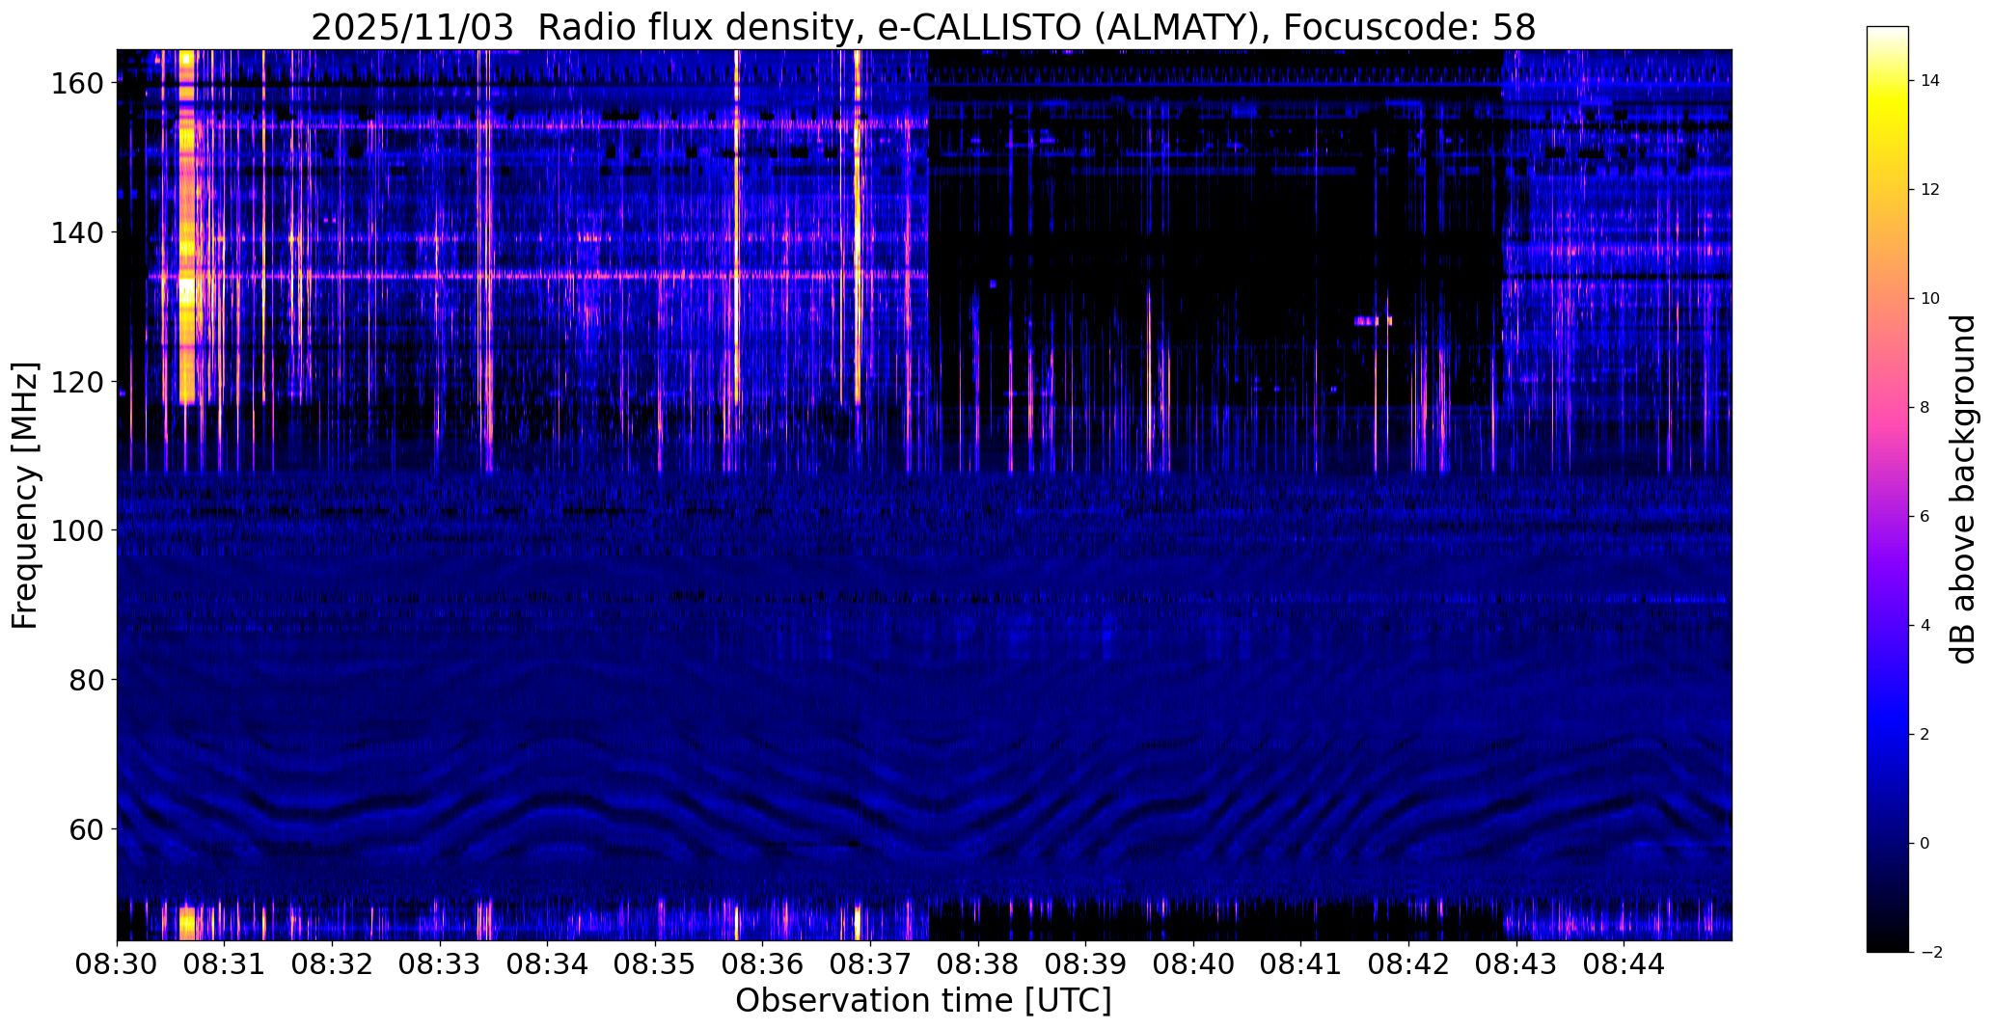Screen dimensions: 1993x1029
Task: Click the colorbar tick value 8
Action: [x=1925, y=408]
